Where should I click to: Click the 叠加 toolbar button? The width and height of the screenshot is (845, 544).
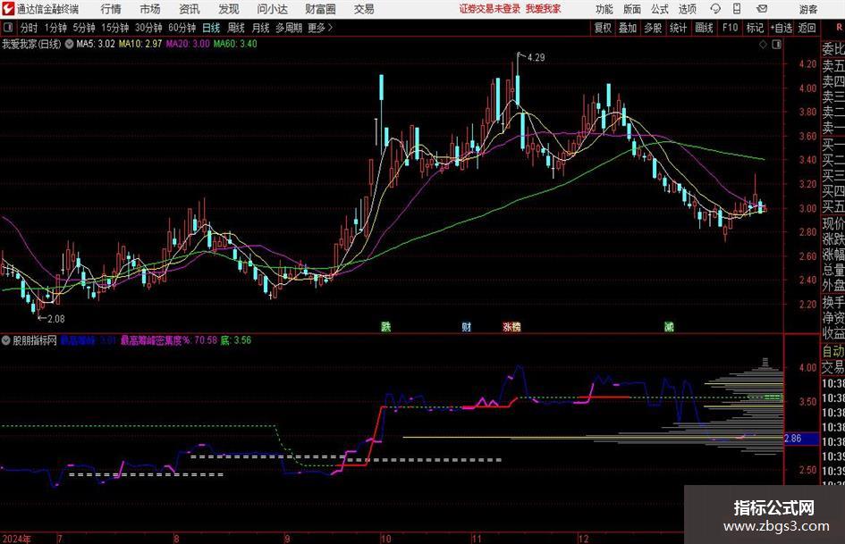[x=628, y=28]
